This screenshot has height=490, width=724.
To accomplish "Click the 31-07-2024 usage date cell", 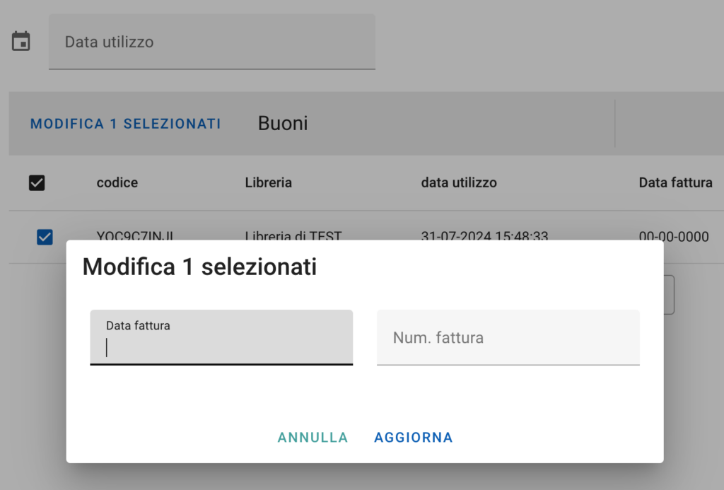I will click(x=484, y=236).
